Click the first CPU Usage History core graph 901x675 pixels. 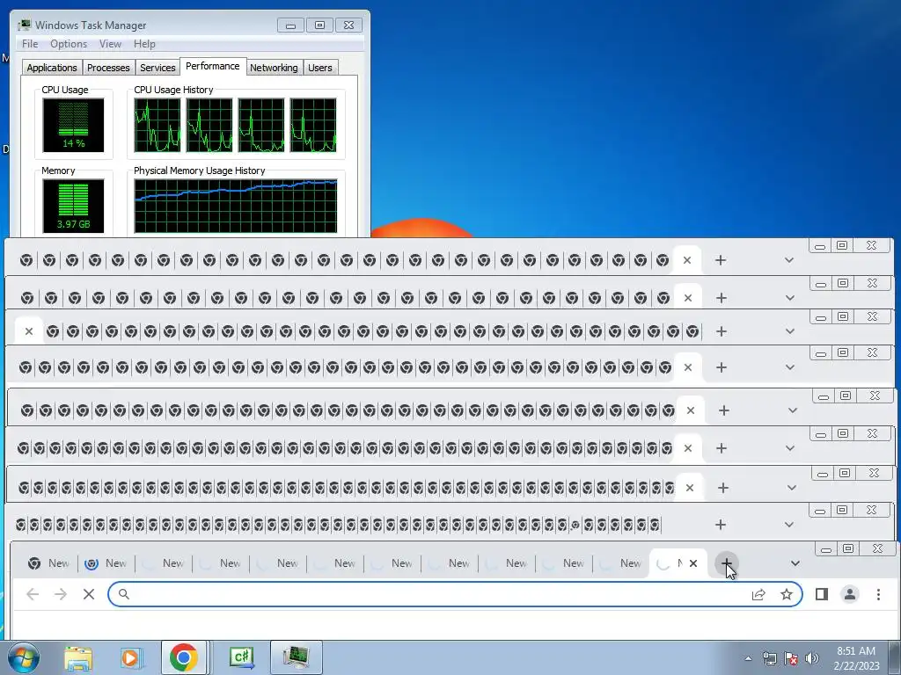157,125
